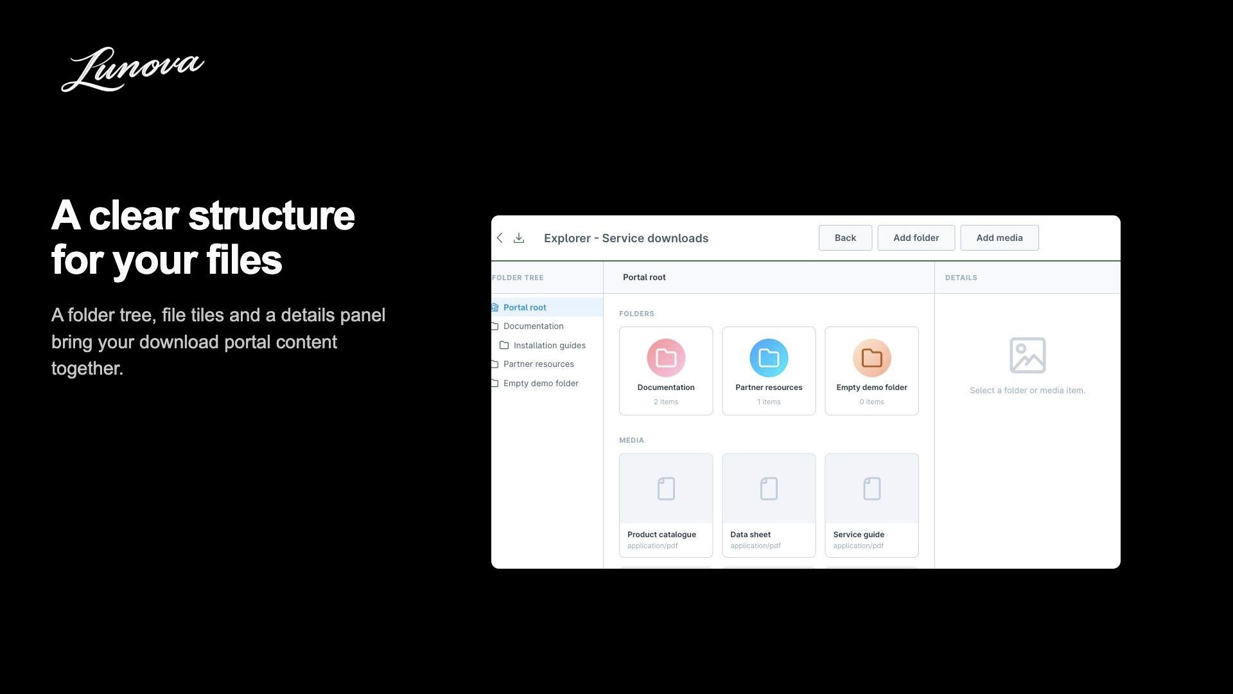Click the DETAILS panel header
This screenshot has width=1233, height=694.
tap(961, 278)
